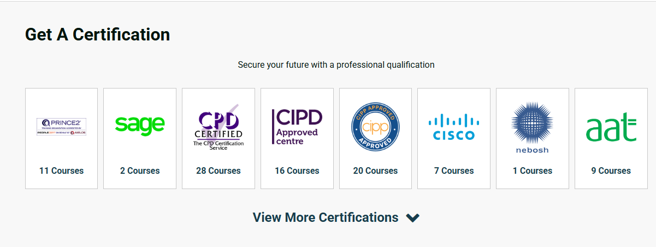Viewport: 656px width, 247px height.
Task: Click the View More Certifications text
Action: tap(326, 217)
